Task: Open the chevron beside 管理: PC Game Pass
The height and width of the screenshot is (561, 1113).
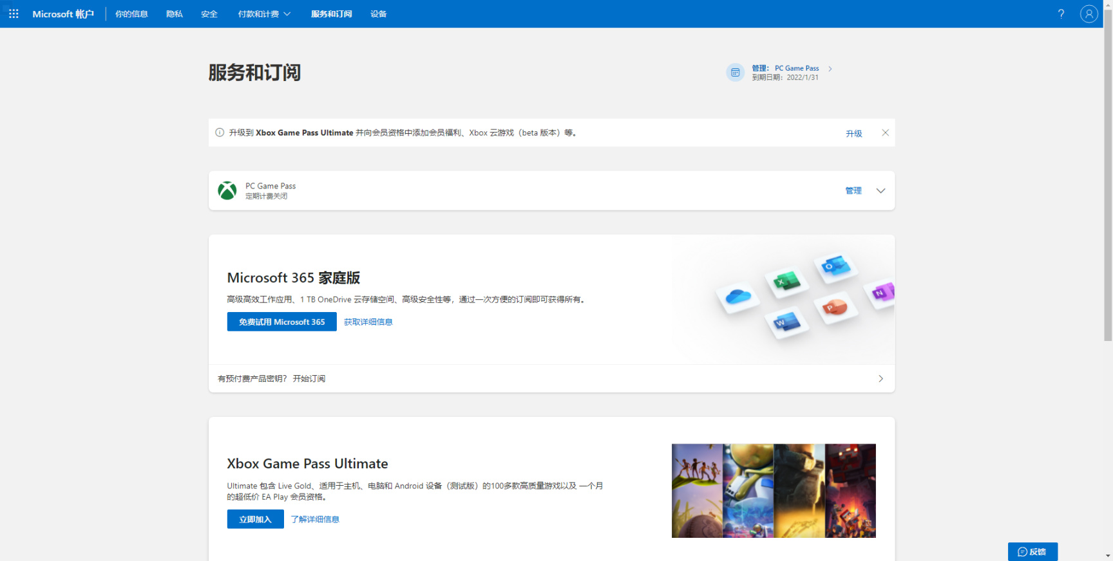Action: tap(830, 68)
